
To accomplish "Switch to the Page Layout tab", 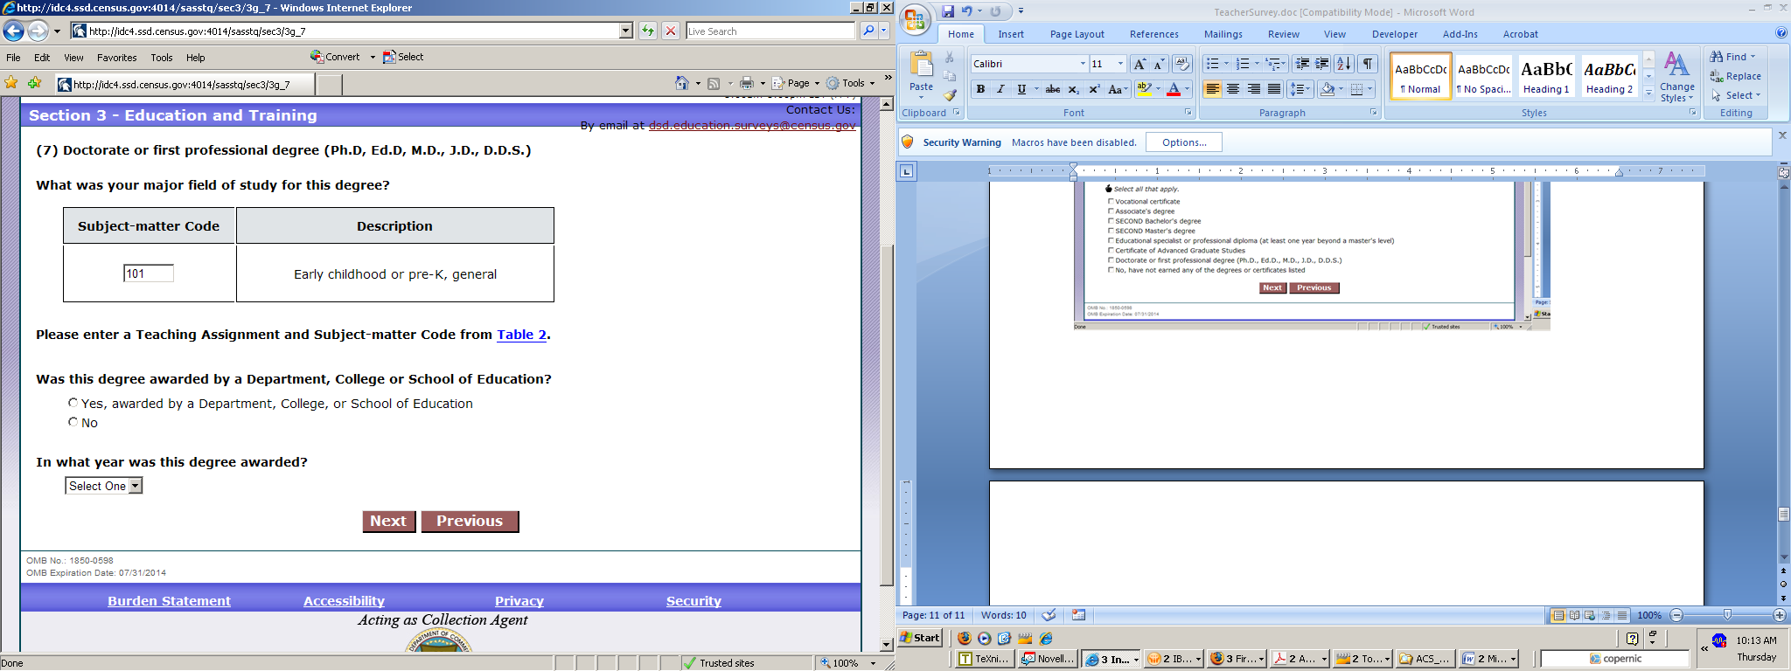I will click(1077, 34).
